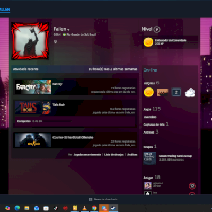Open Google Chrome from the taskbar
Image resolution: width=212 pixels, height=212 pixels.
94,208
